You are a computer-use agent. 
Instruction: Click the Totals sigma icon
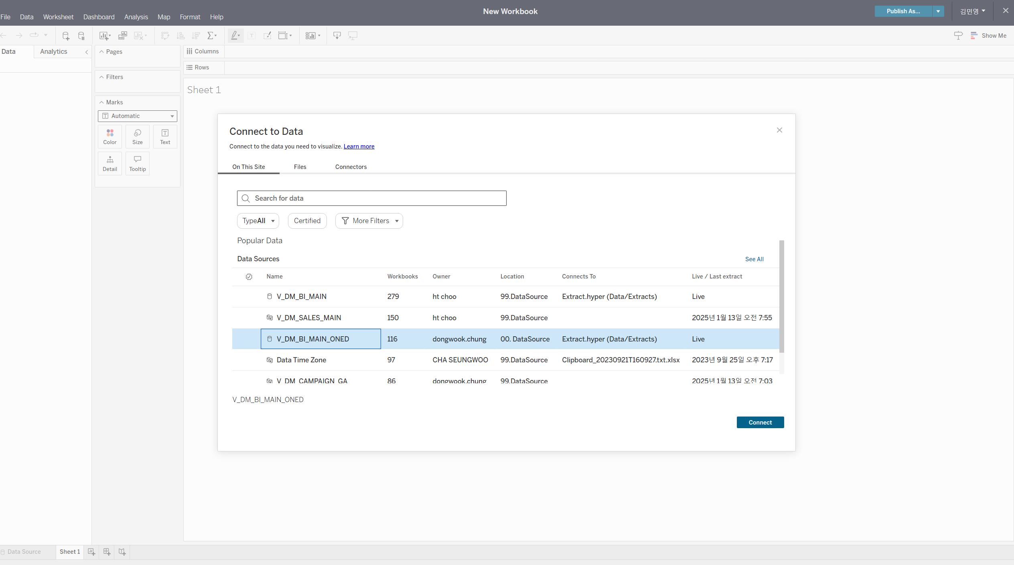click(211, 36)
